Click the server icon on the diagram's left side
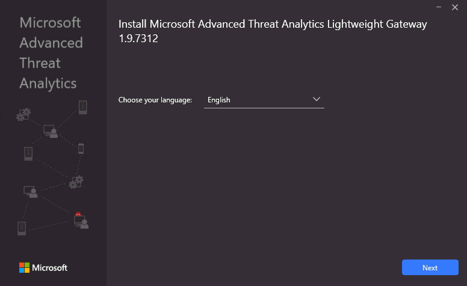The height and width of the screenshot is (286, 467). [28, 154]
